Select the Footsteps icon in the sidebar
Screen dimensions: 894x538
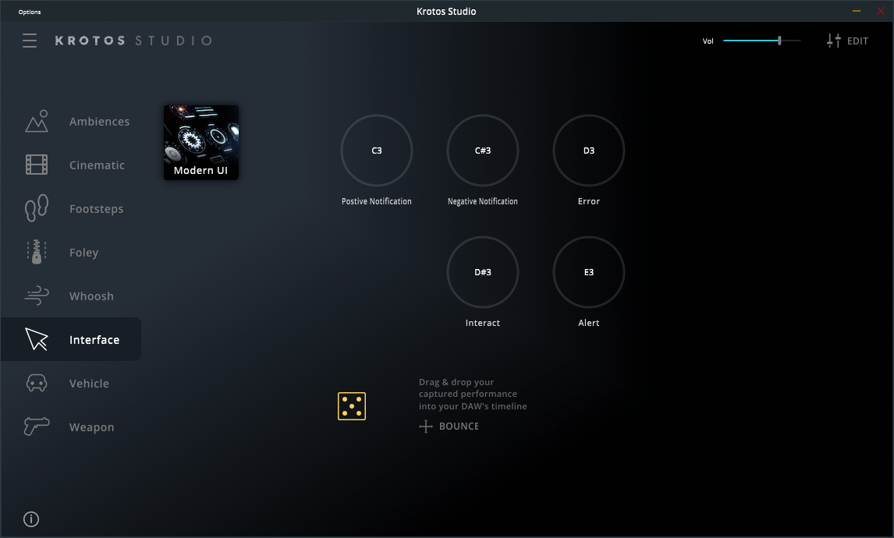(36, 208)
